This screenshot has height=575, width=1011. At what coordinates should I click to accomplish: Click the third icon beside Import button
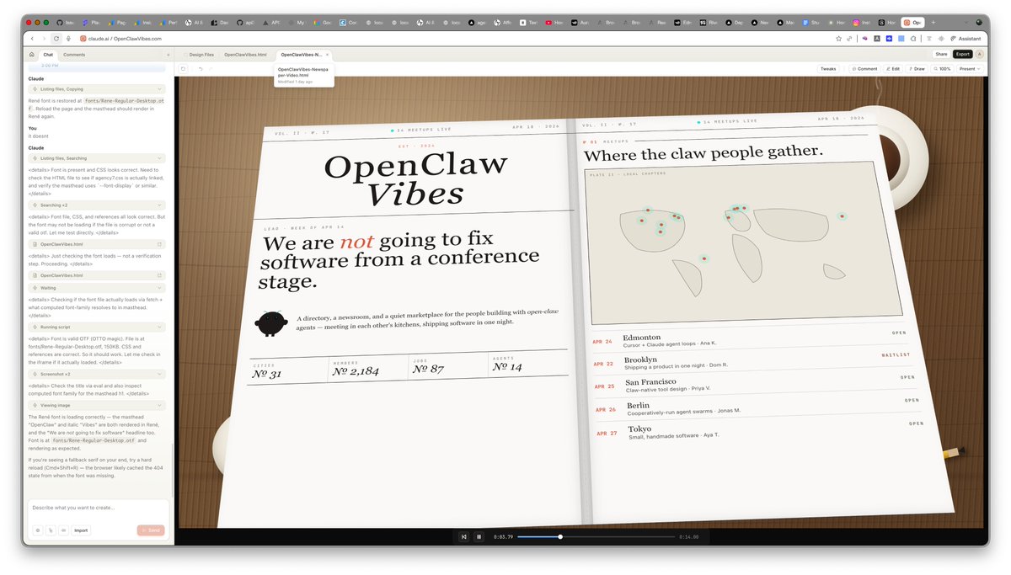pyautogui.click(x=63, y=530)
